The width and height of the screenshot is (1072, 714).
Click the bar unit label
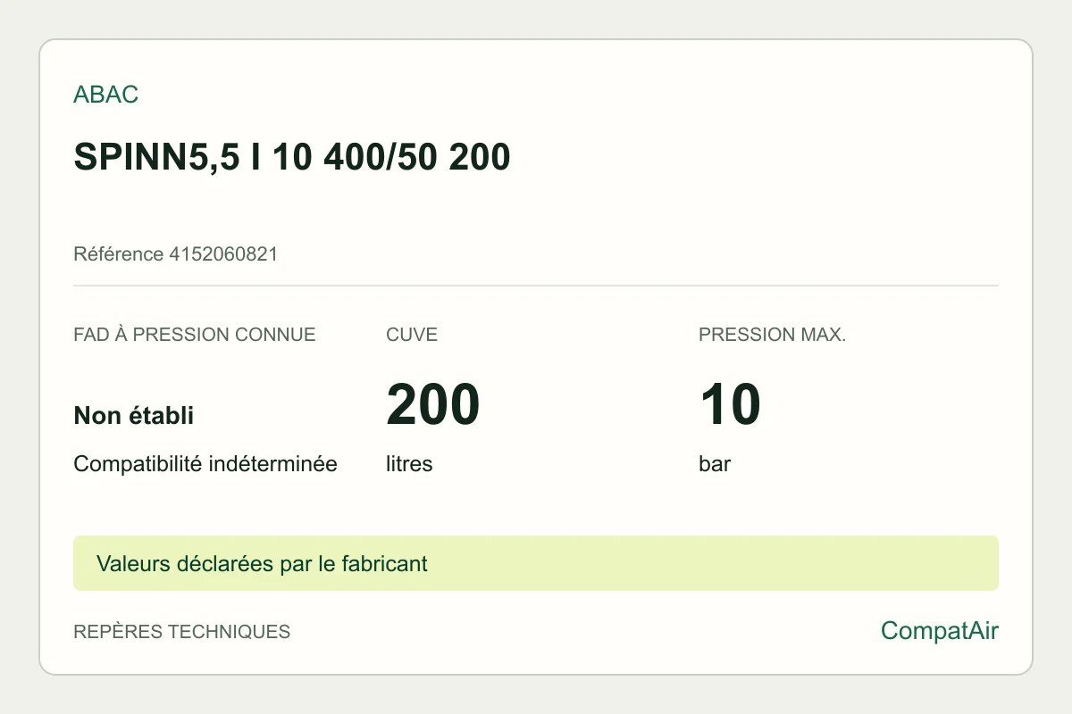[715, 464]
